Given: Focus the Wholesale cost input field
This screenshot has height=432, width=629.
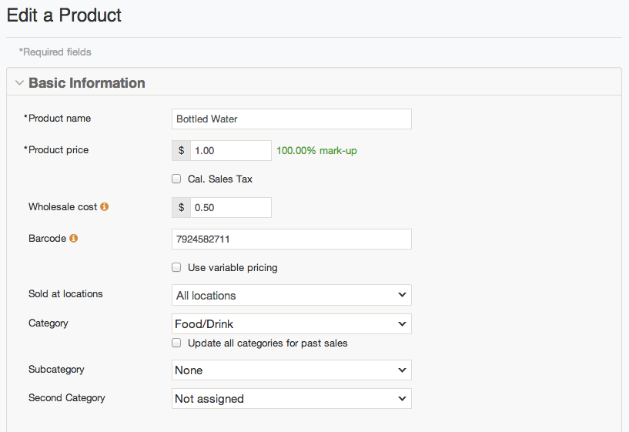Looking at the screenshot, I should tap(230, 207).
